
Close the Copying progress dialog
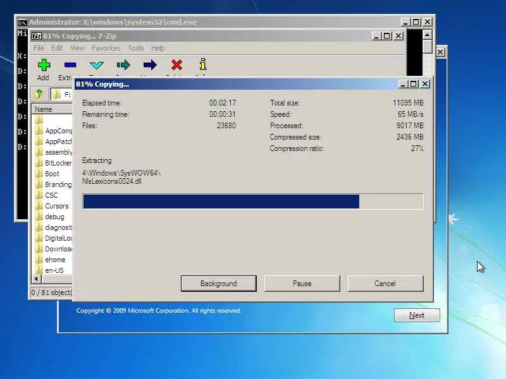coord(425,84)
